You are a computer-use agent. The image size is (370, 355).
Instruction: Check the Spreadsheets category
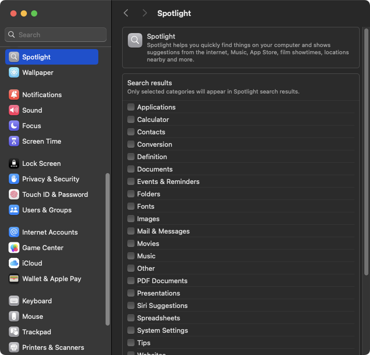(x=131, y=318)
